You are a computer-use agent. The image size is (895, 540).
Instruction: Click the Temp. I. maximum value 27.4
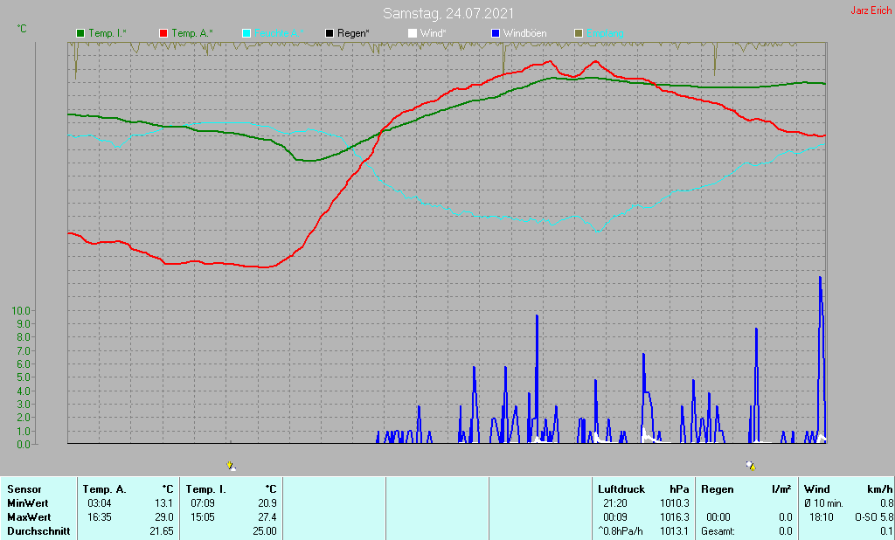pyautogui.click(x=267, y=517)
